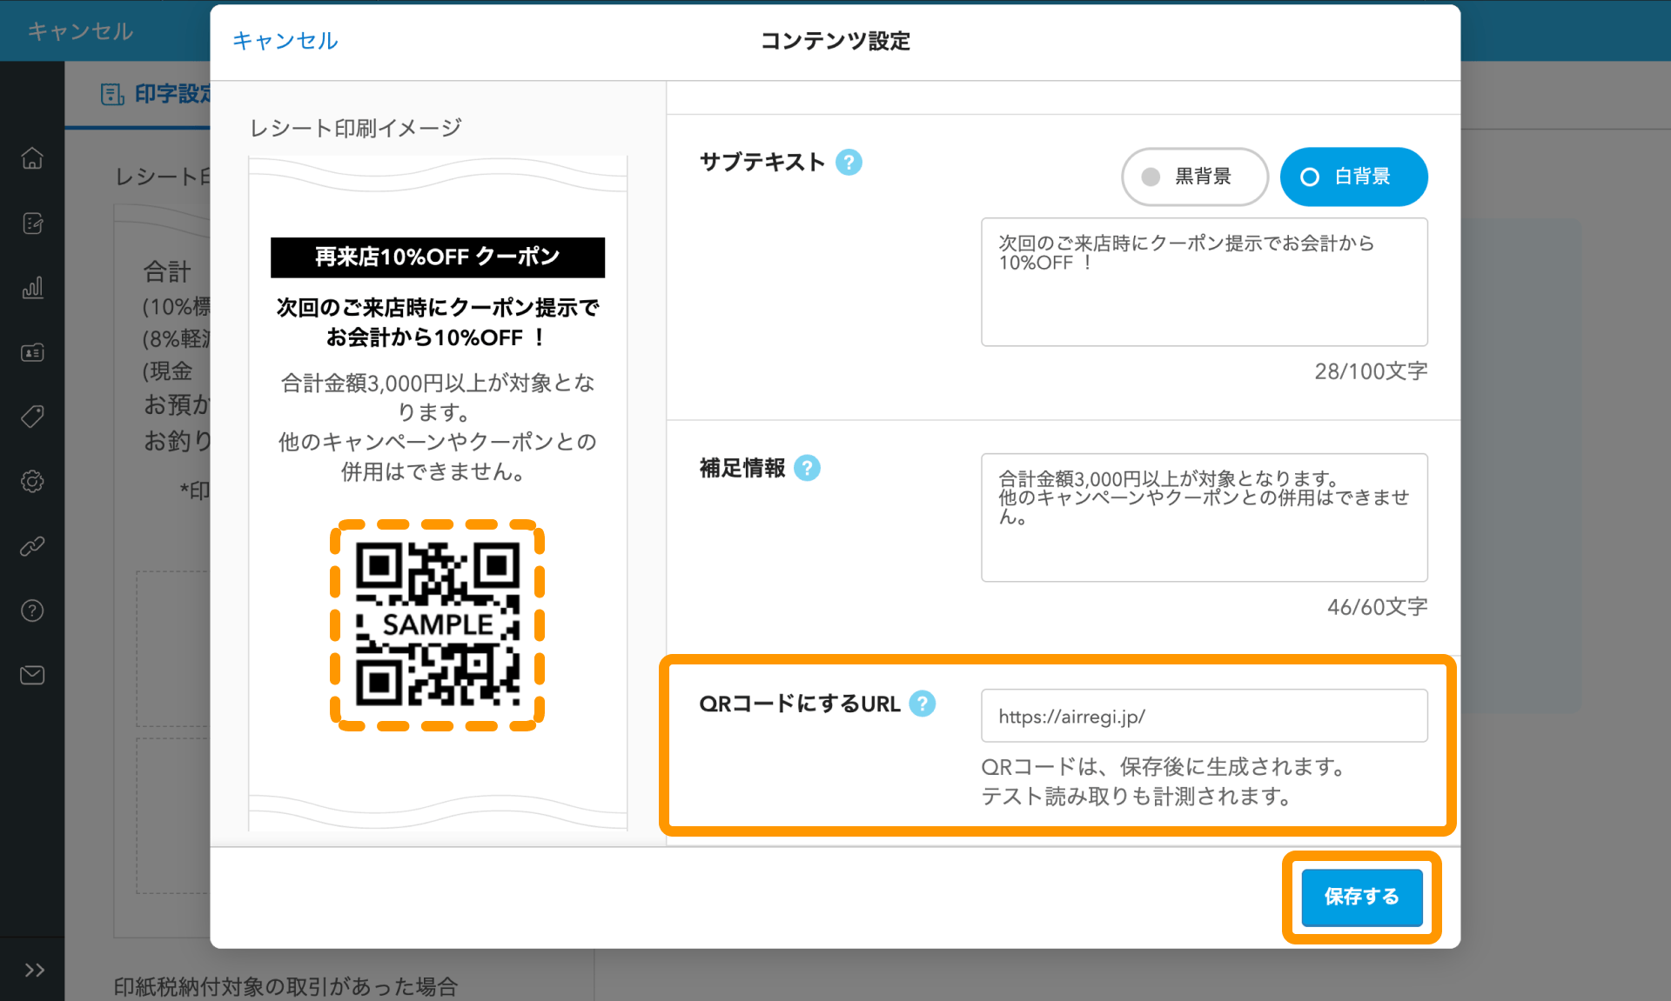Open the bar chart icon in sidebar
The image size is (1671, 1001).
[32, 288]
